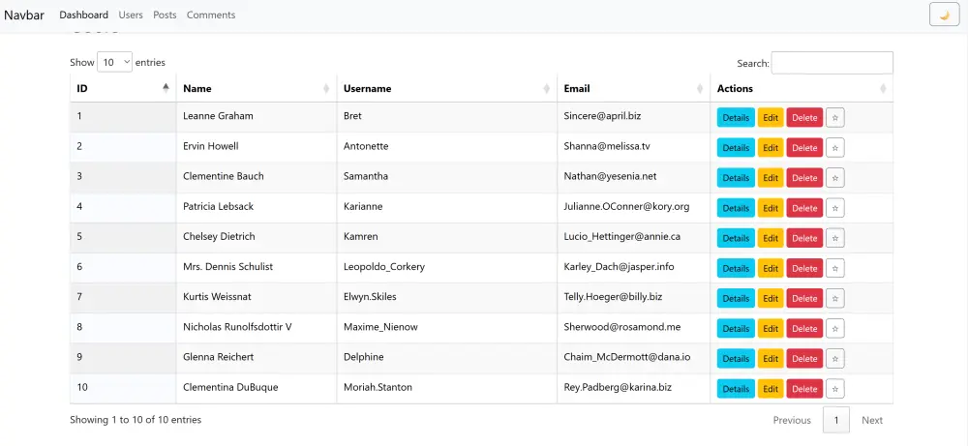968x446 pixels.
Task: Click star icon for Ervin Howell
Action: point(835,147)
